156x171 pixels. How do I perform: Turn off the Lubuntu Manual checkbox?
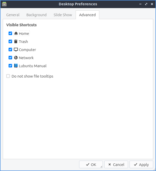[10, 66]
